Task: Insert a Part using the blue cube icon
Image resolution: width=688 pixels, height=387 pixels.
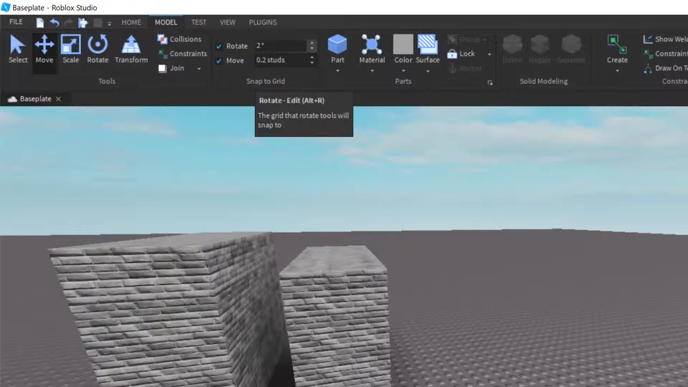Action: [x=338, y=44]
